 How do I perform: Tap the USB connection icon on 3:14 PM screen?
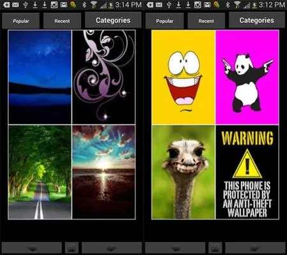[x=26, y=4]
